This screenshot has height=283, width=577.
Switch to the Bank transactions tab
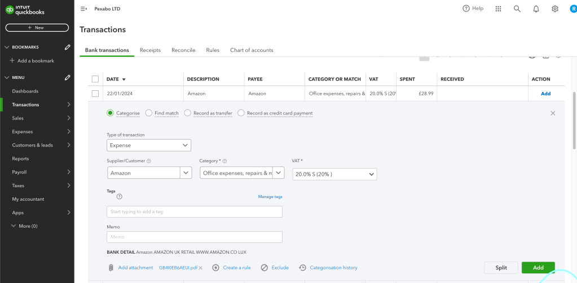point(107,50)
